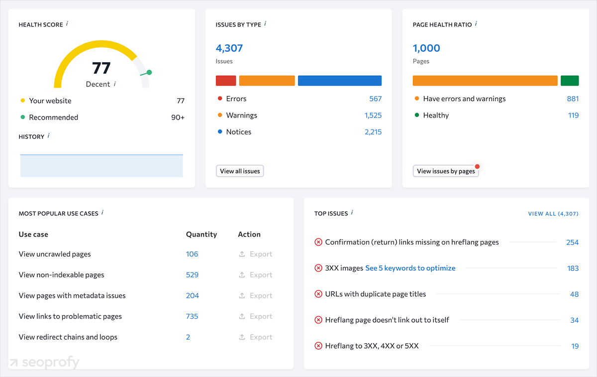This screenshot has height=377, width=597.
Task: Open the non-indexable pages quantity 529
Action: pos(193,275)
